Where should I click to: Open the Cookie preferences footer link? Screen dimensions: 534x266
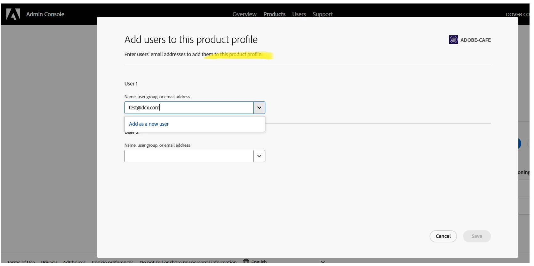(x=113, y=262)
